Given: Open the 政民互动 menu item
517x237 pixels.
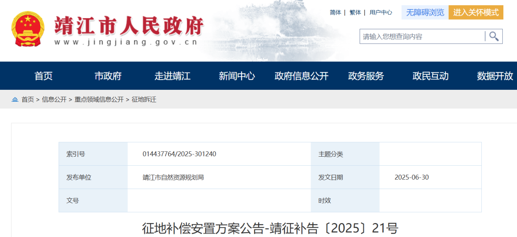Looking at the screenshot, I should (430, 76).
